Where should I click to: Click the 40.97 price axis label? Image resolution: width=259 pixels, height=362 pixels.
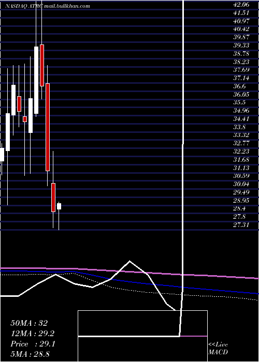[241, 21]
